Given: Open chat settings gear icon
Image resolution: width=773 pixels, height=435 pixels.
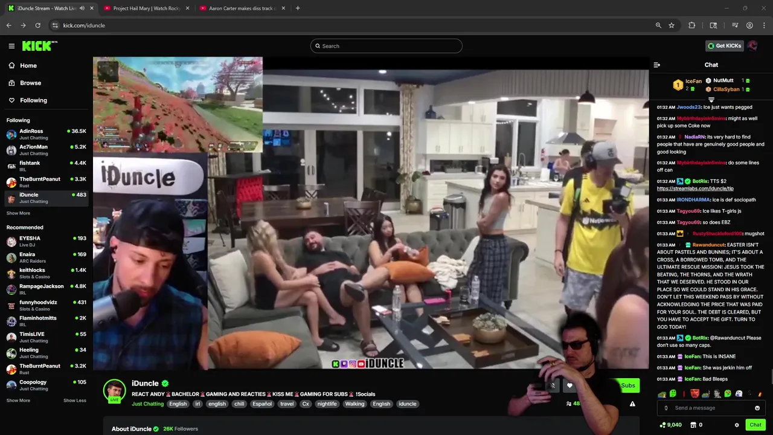Looking at the screenshot, I should pos(737,425).
